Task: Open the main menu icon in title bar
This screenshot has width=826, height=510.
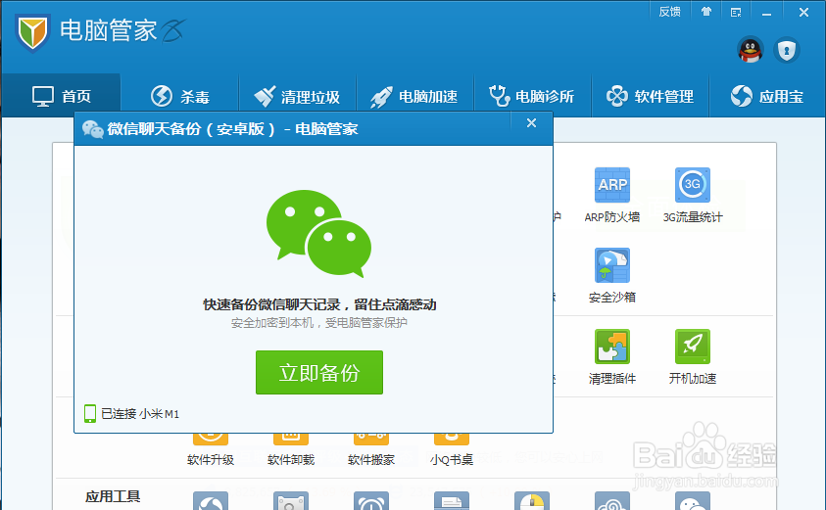Action: 736,12
